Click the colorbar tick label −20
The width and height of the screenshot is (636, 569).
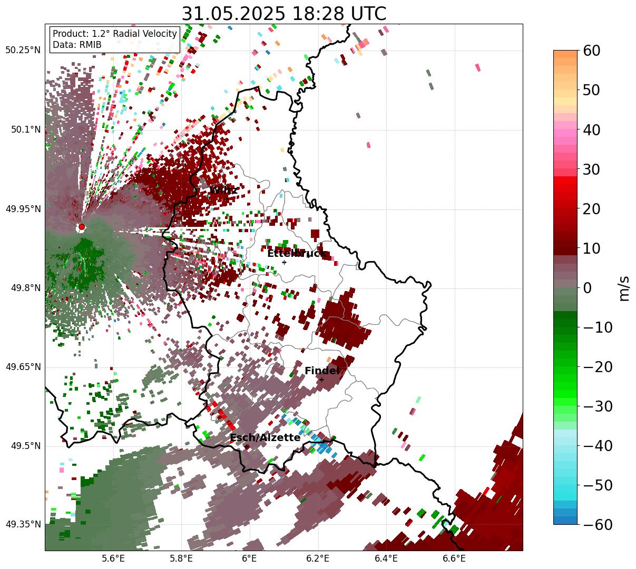pos(598,367)
